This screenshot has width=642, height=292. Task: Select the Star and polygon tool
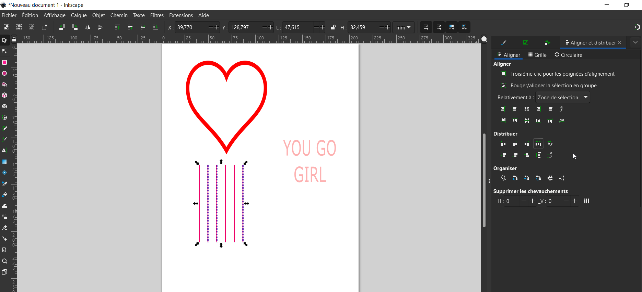pyautogui.click(x=4, y=84)
